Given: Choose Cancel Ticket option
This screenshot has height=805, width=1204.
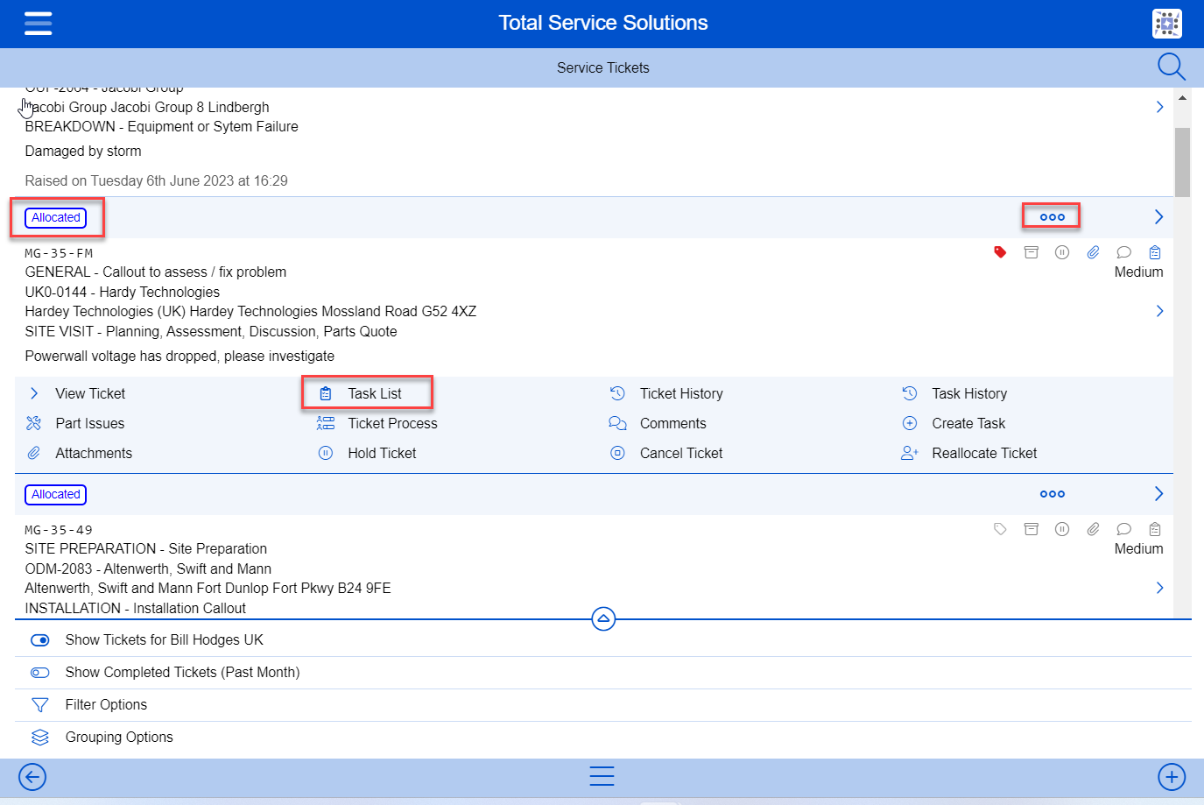Looking at the screenshot, I should tap(681, 453).
